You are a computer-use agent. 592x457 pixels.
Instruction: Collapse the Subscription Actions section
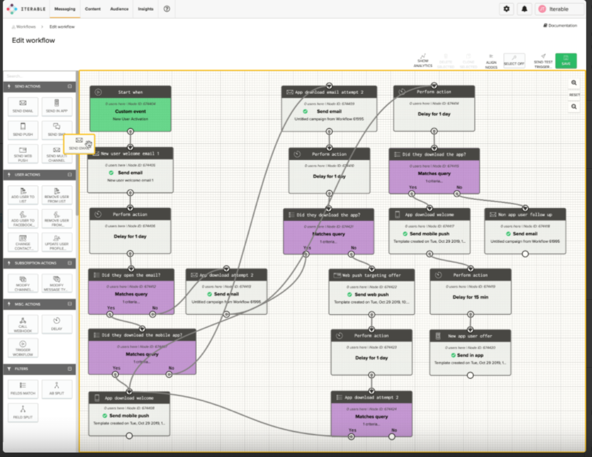coord(70,263)
